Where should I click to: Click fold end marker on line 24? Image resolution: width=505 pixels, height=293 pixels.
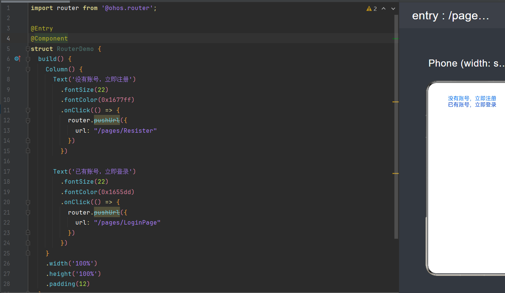(x=28, y=243)
